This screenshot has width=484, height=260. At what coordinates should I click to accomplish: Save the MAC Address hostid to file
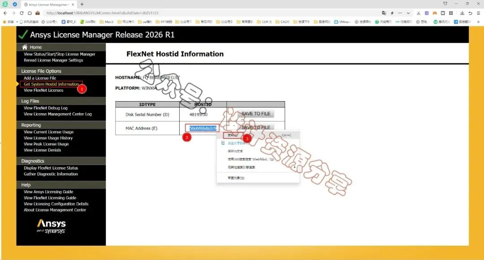tap(256, 127)
